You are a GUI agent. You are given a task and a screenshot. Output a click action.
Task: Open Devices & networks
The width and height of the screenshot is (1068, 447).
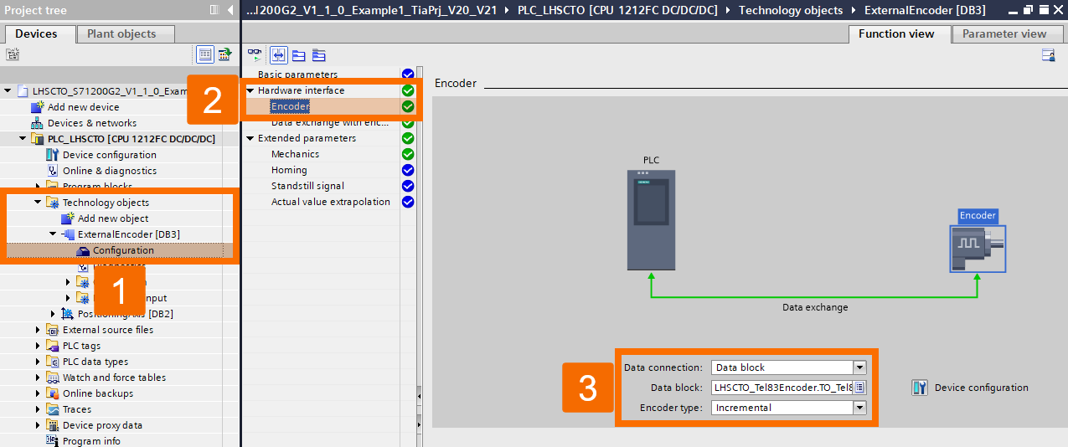pos(91,123)
